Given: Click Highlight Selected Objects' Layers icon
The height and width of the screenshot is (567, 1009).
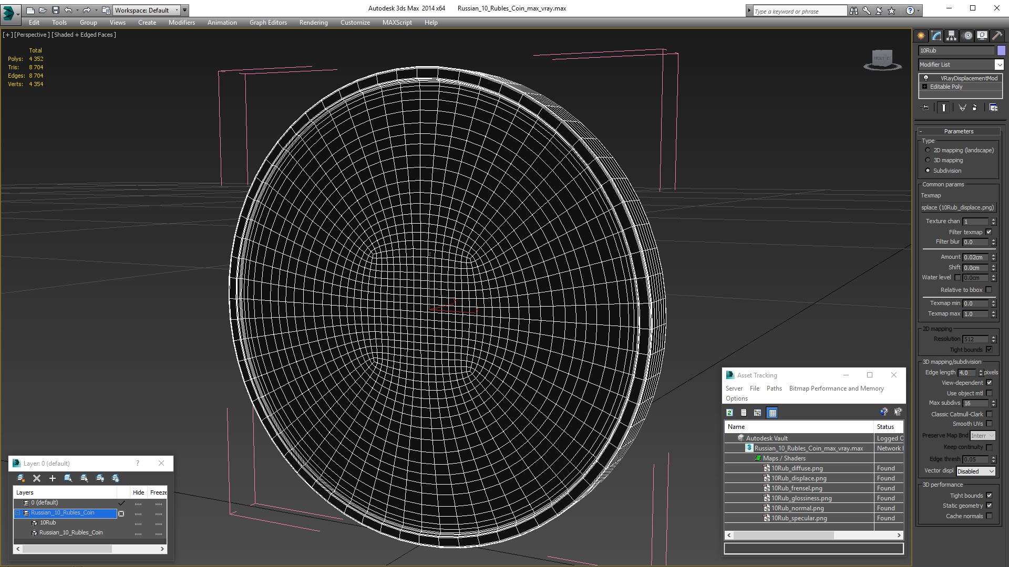Looking at the screenshot, I should (84, 478).
